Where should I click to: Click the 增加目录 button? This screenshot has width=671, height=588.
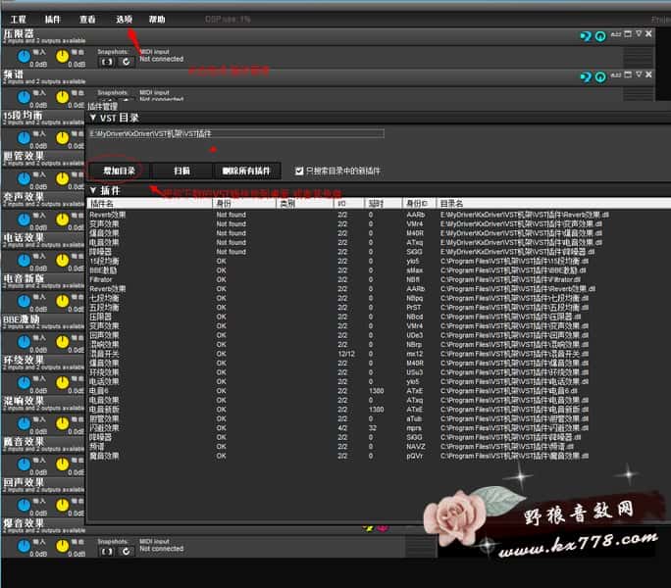[x=118, y=171]
